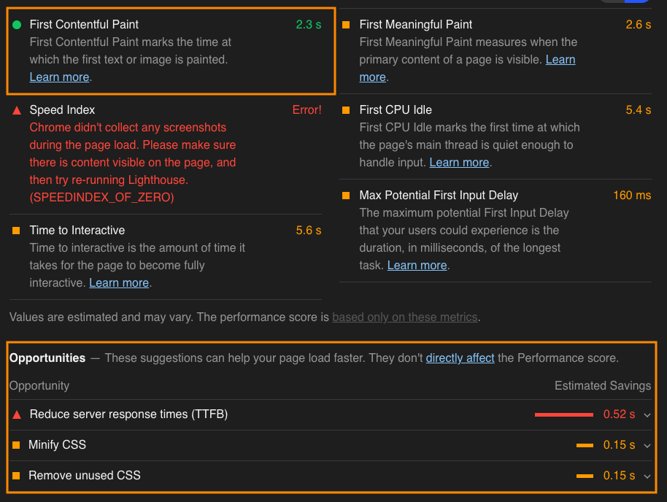Screen dimensions: 667x502
Task: Expand the Remove unused CSS chevron
Action: click(647, 476)
